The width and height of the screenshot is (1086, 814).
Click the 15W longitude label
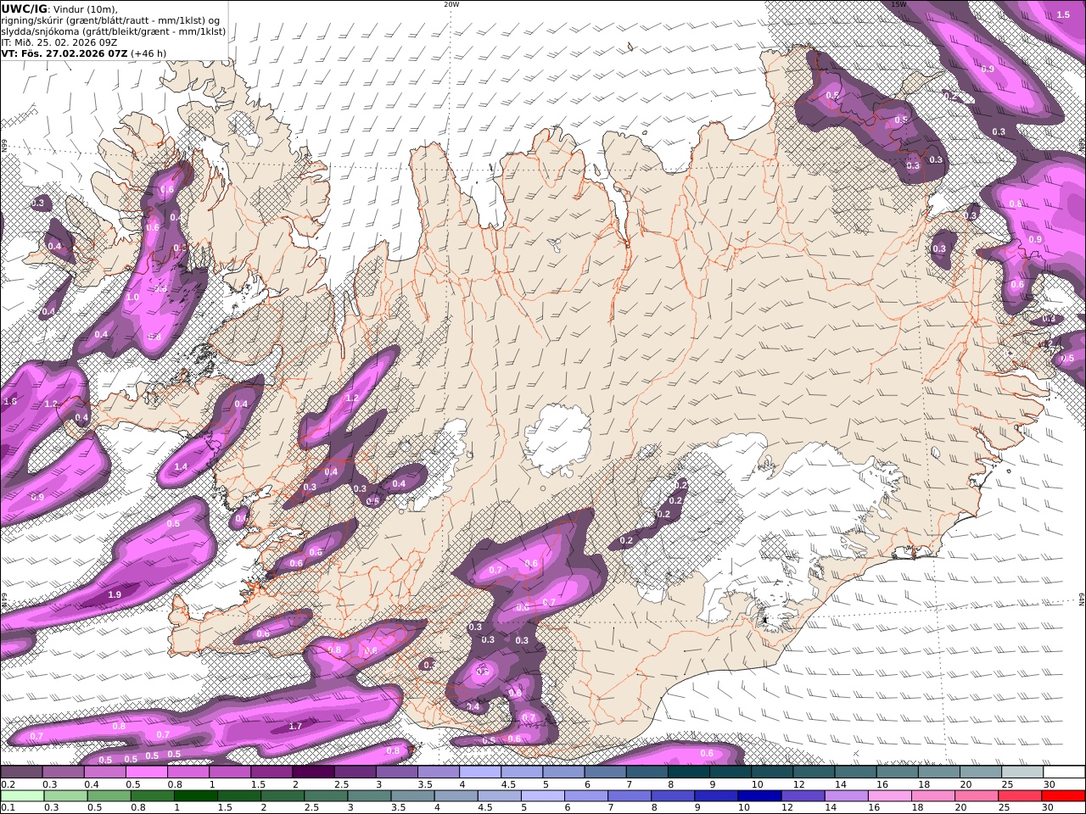(x=898, y=4)
